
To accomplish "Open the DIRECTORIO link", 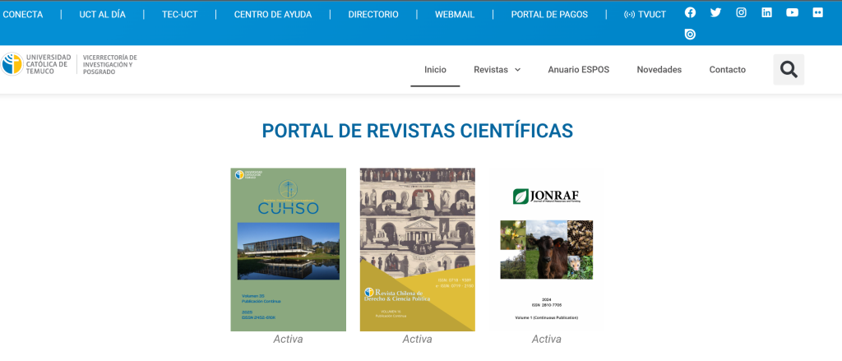I will coord(373,15).
